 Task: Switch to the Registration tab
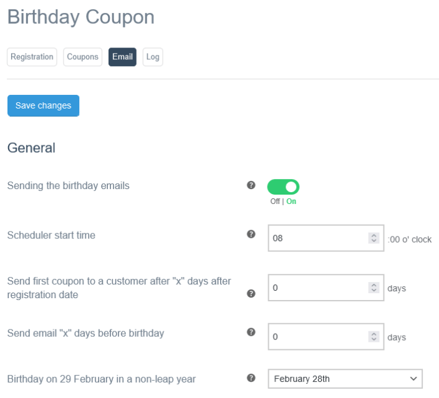tap(32, 57)
